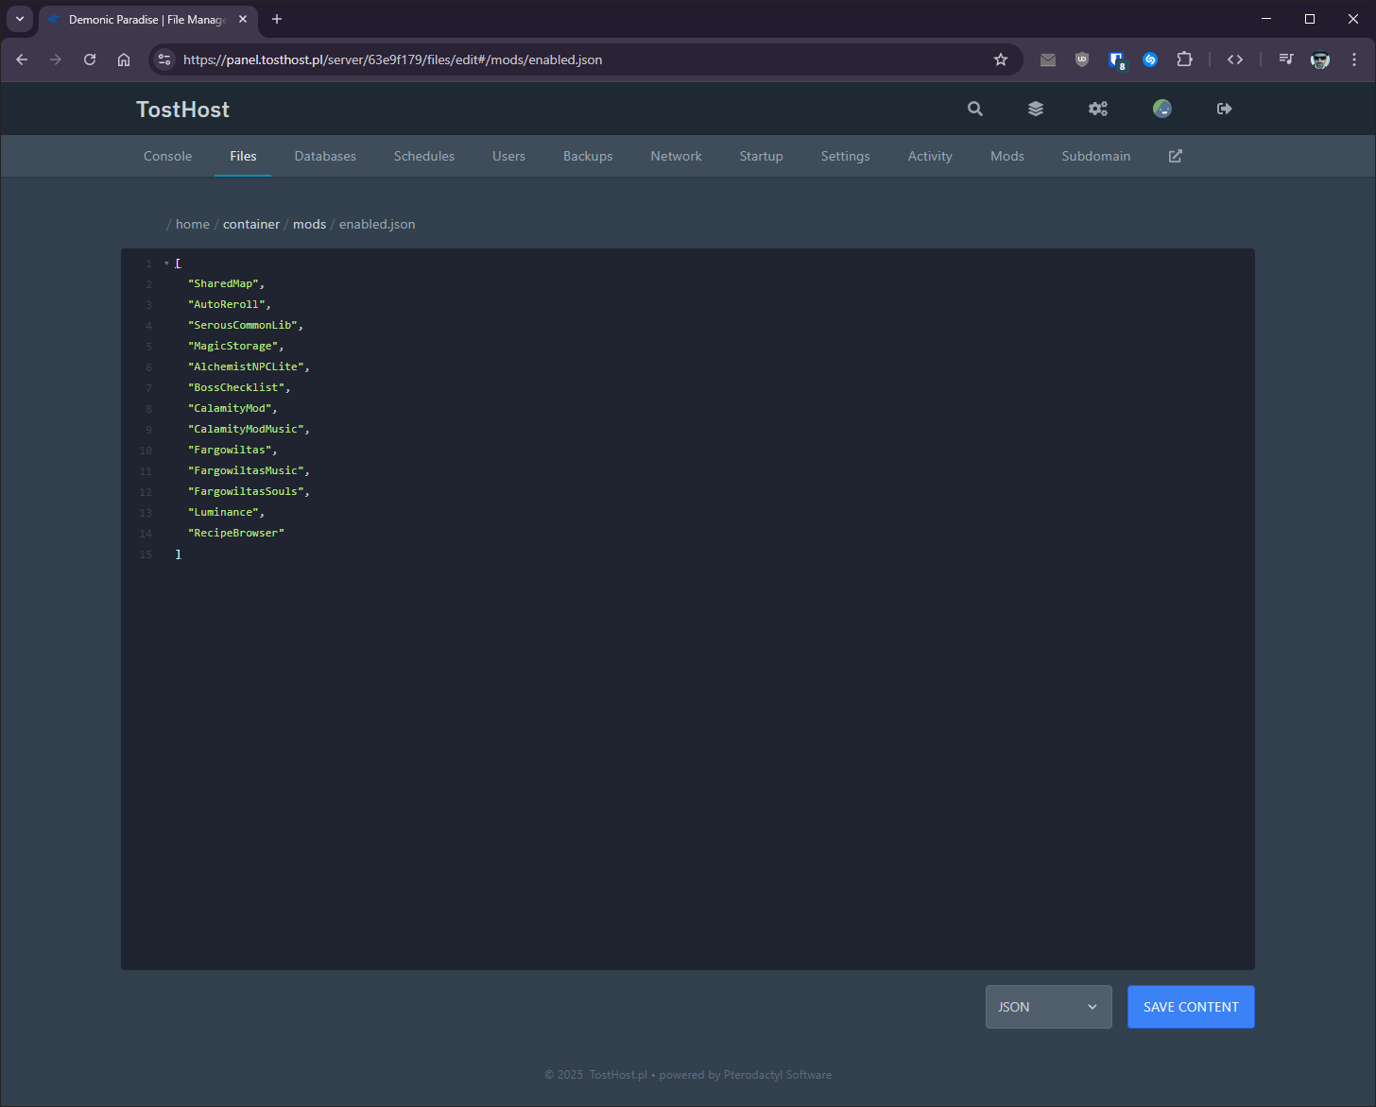Click the "CalamityMod" line

(231, 408)
